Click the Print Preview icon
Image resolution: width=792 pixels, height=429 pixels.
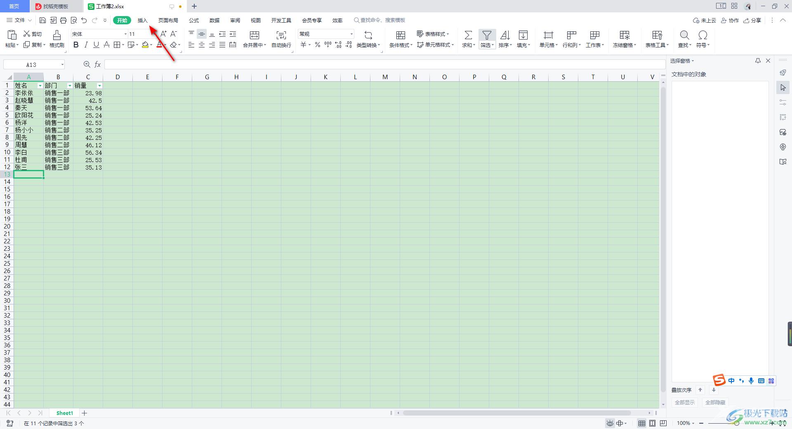coord(74,20)
